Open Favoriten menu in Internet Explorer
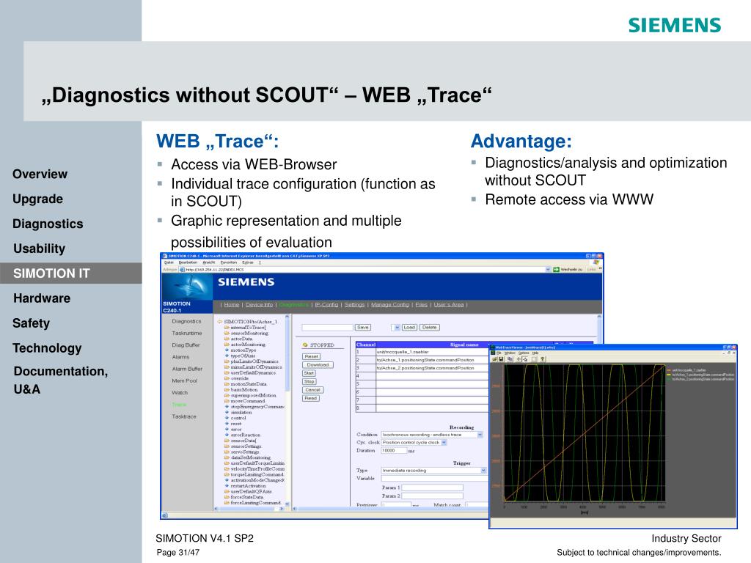This screenshot has height=563, width=751. tap(229, 262)
